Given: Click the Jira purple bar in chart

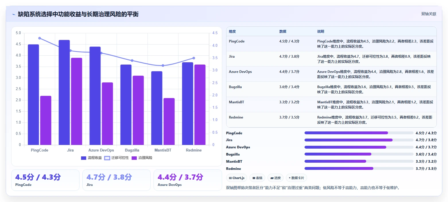Looking at the screenshot, I should [x=77, y=101].
